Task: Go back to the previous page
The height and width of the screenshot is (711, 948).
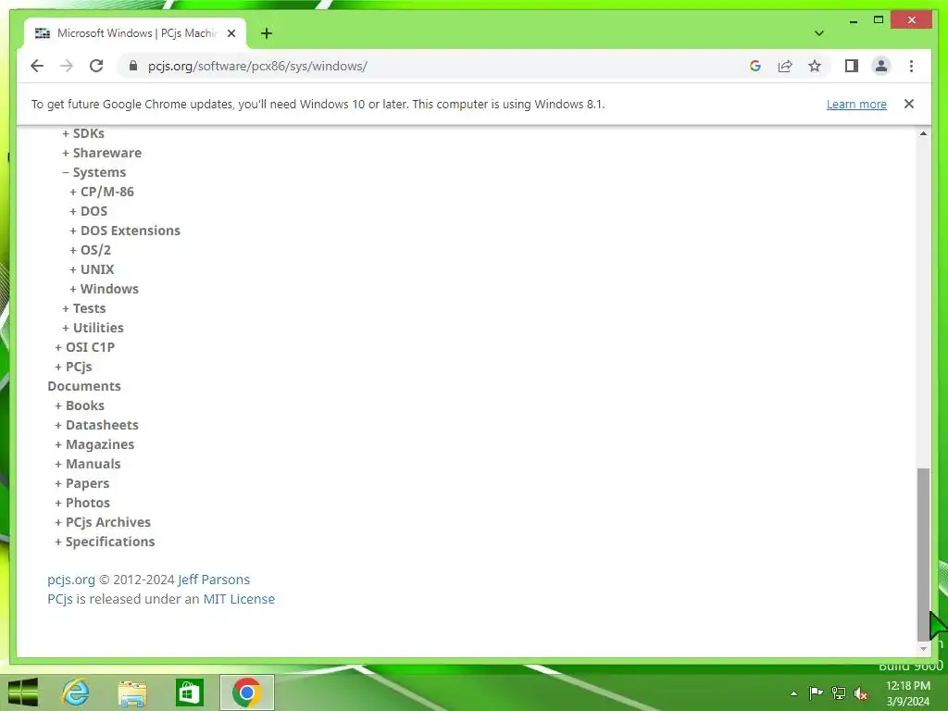Action: click(37, 66)
